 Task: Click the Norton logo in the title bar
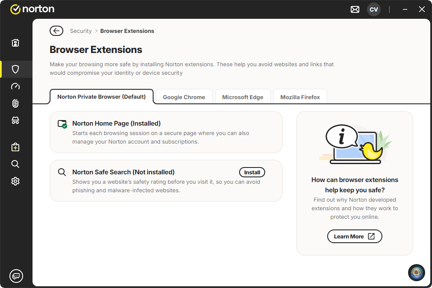tap(32, 9)
